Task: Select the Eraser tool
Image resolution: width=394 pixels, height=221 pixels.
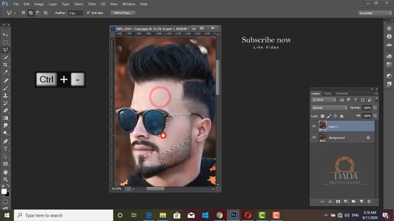Action: point(6,110)
